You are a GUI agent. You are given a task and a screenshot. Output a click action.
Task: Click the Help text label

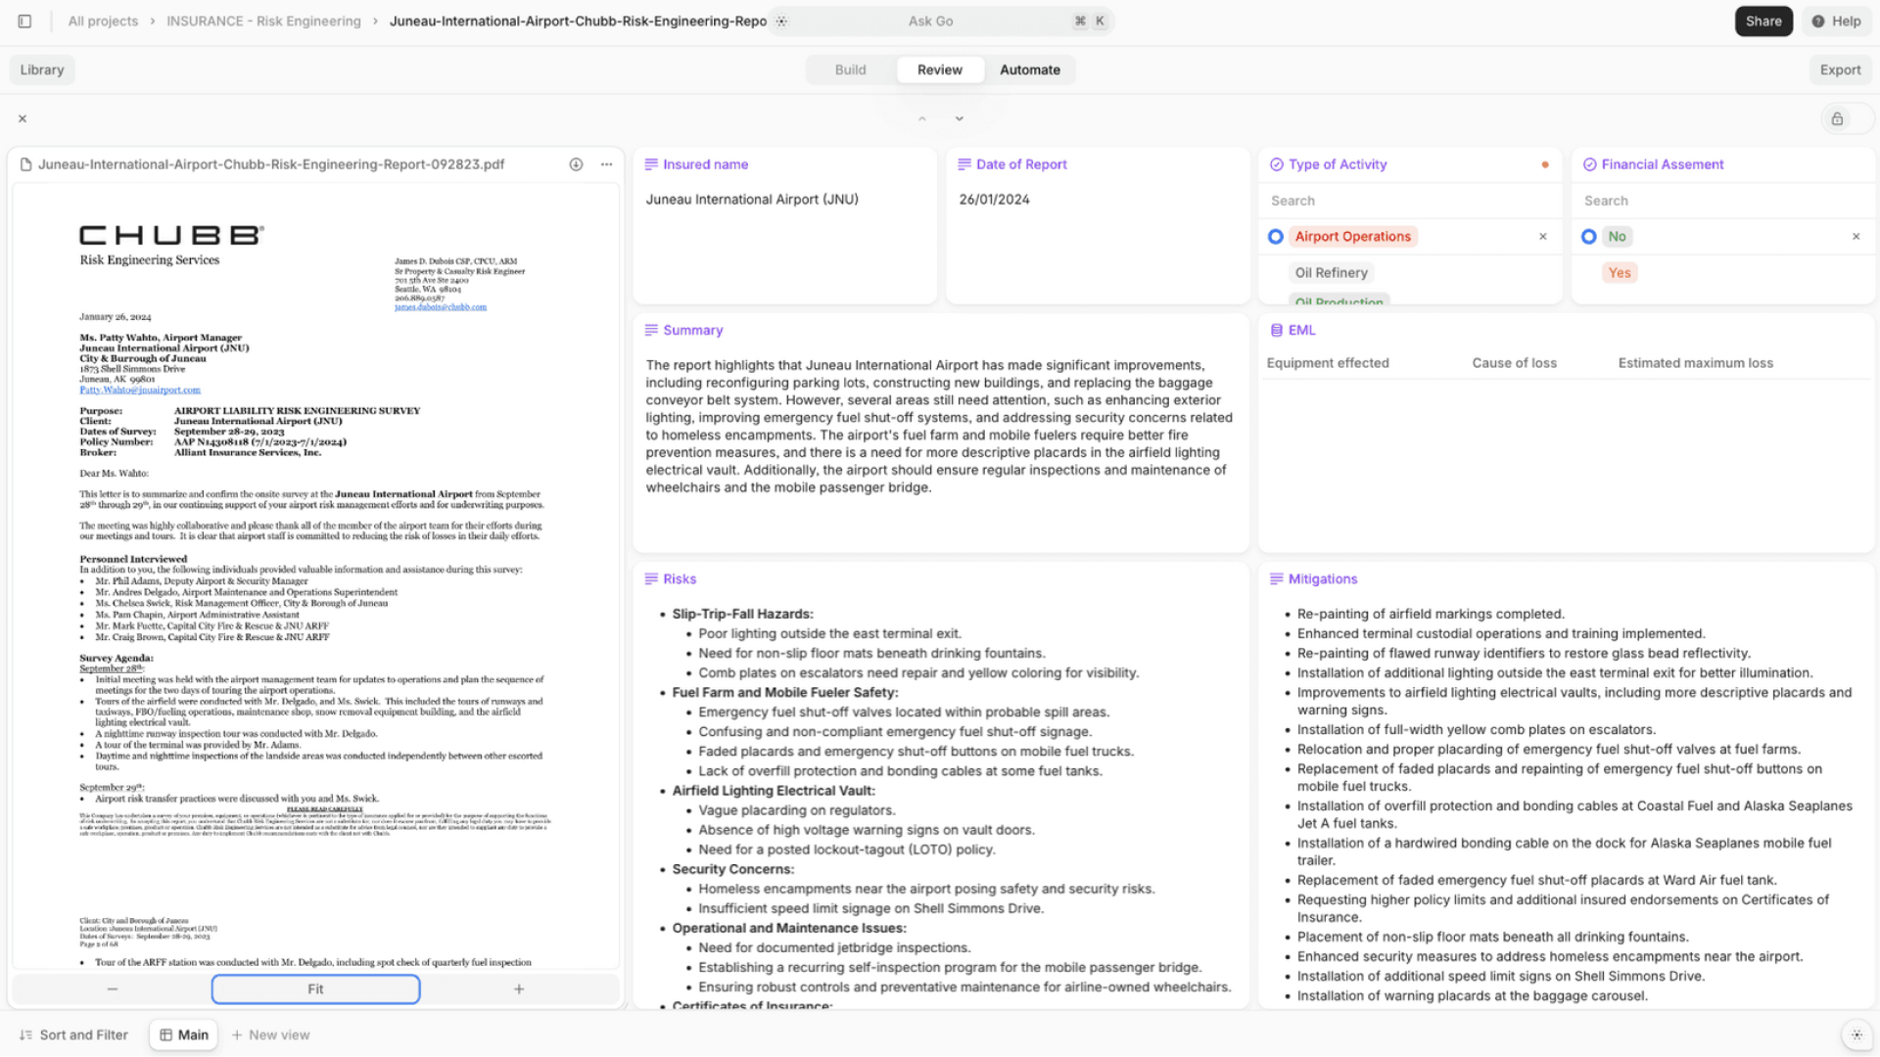(1846, 21)
